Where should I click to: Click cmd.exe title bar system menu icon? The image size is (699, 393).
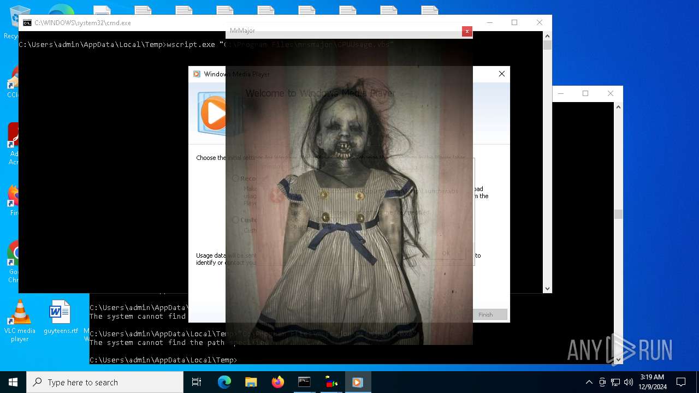27,23
